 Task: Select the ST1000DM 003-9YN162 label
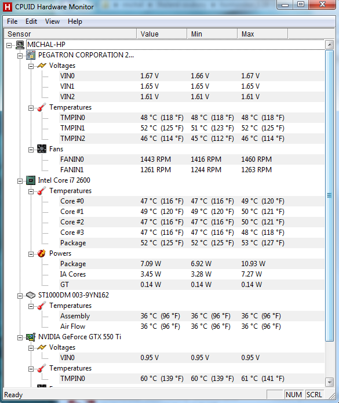click(x=74, y=295)
